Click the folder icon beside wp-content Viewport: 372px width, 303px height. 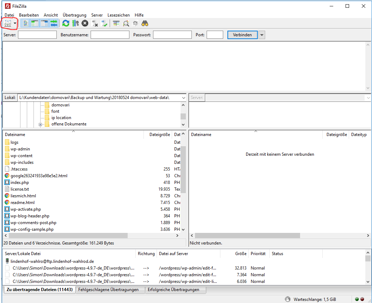point(7,155)
